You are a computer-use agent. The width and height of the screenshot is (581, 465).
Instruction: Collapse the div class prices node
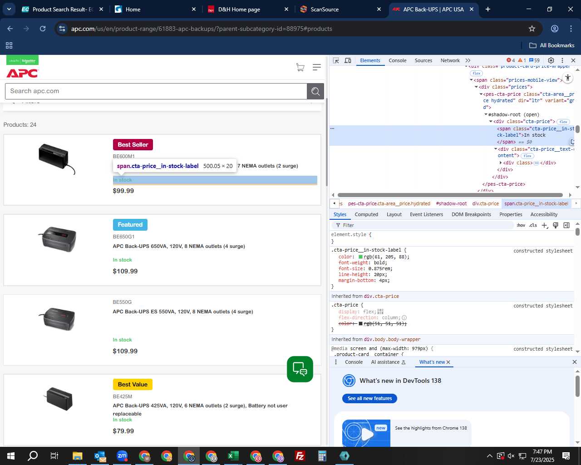[476, 87]
